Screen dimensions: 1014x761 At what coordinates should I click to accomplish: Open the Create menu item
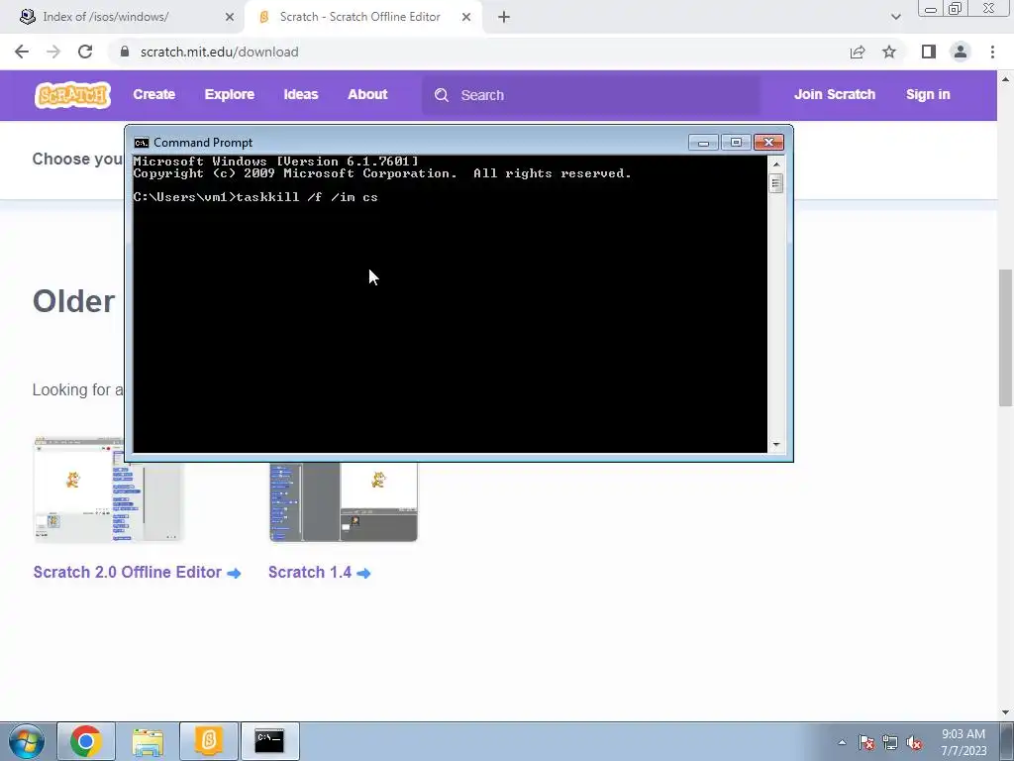pyautogui.click(x=153, y=94)
